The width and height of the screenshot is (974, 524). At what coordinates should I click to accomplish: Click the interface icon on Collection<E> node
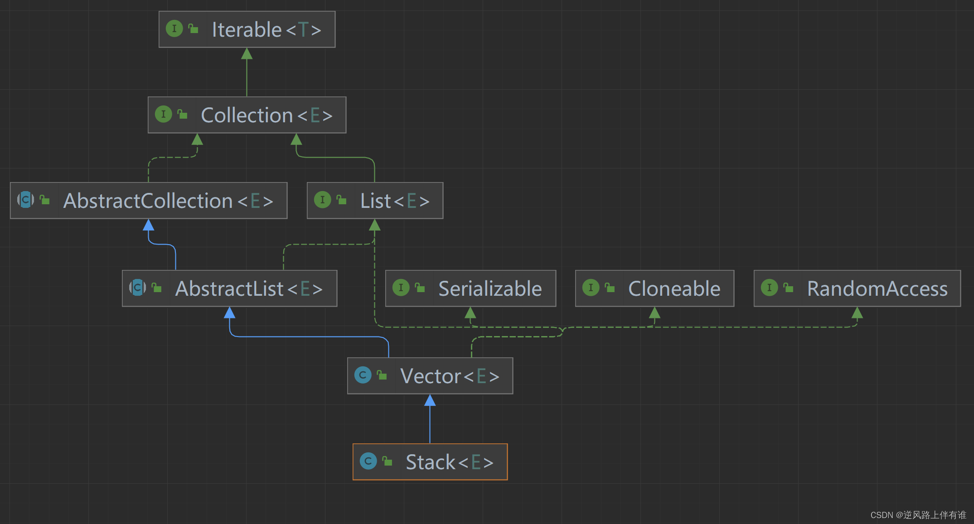coord(163,114)
